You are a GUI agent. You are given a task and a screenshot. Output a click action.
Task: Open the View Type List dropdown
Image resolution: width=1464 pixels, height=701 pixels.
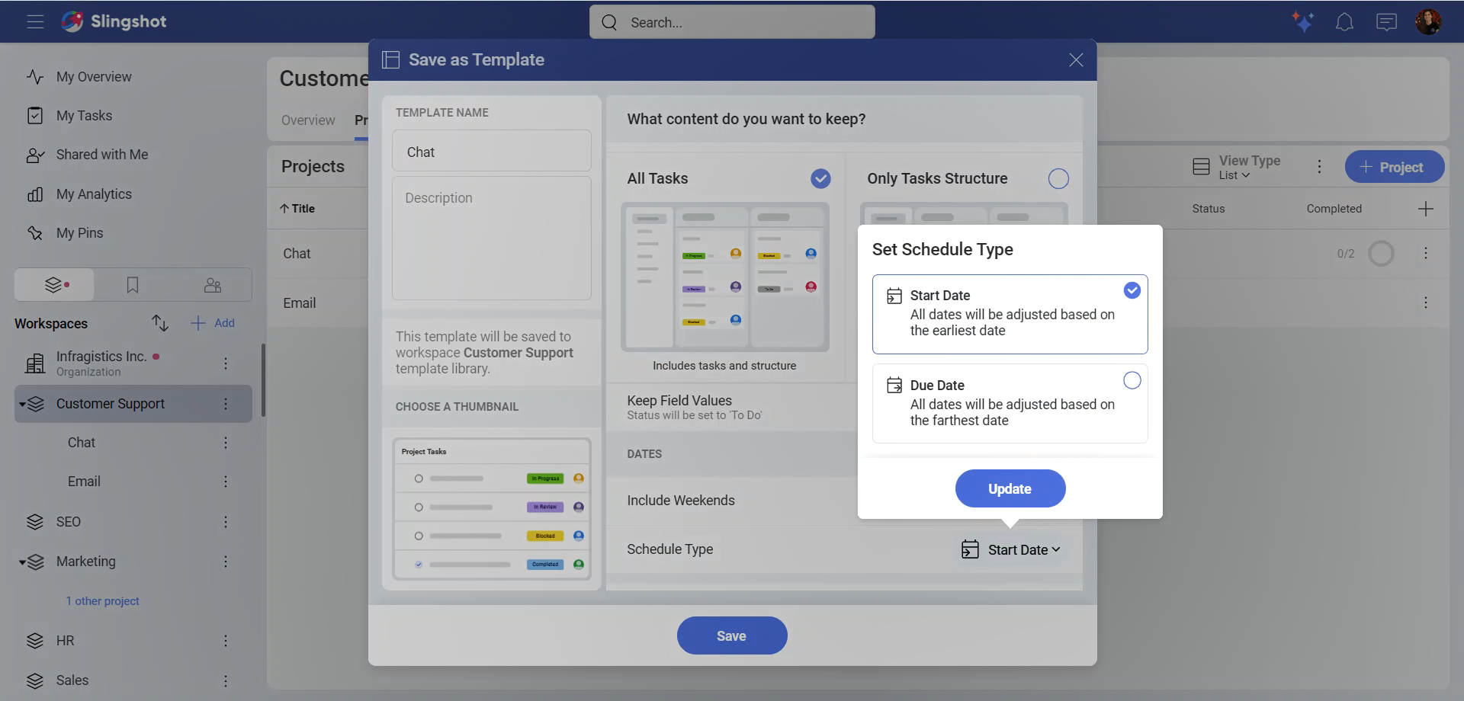pos(1237,167)
